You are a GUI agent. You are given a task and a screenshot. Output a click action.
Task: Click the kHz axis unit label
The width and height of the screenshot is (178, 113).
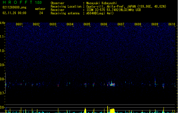(3, 23)
